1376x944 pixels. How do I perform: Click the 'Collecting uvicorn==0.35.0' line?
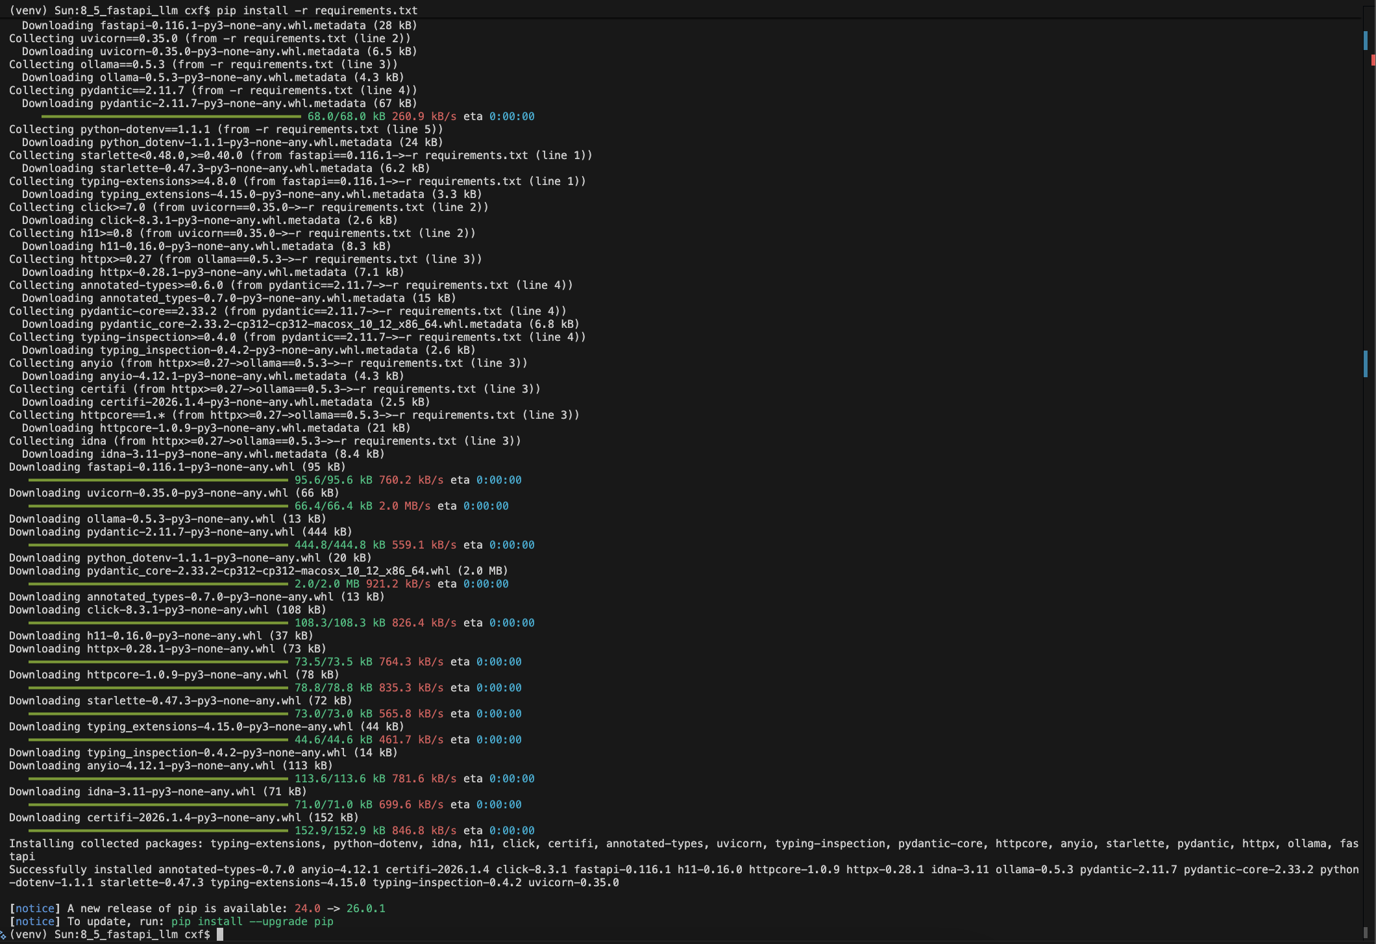click(209, 38)
